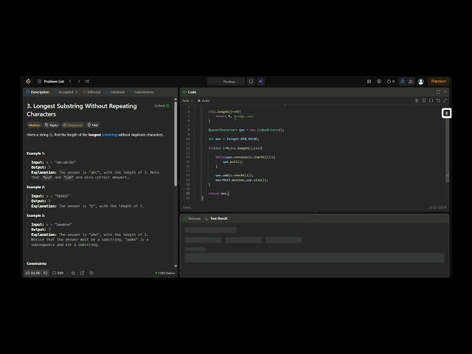
Task: Expand editor with diagonal arrows icon
Action: pos(445,100)
